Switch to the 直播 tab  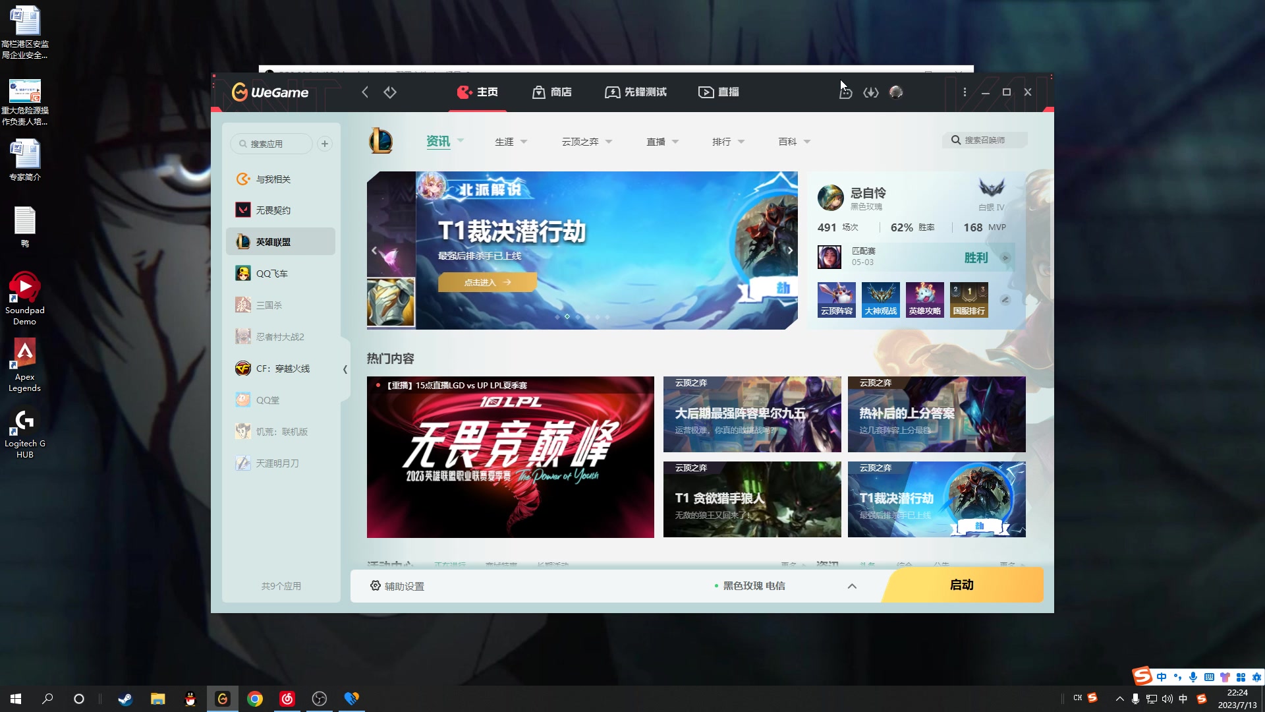[x=719, y=92]
